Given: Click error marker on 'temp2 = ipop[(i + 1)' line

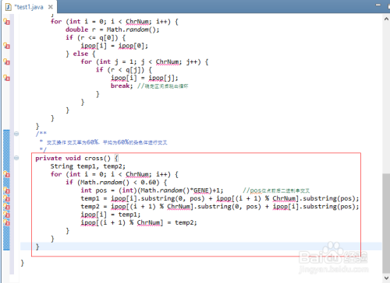Looking at the screenshot, I should tap(7, 207).
